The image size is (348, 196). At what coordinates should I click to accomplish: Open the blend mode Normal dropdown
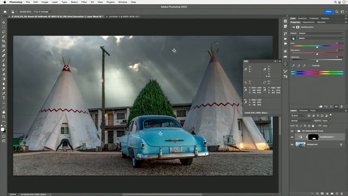[302, 121]
